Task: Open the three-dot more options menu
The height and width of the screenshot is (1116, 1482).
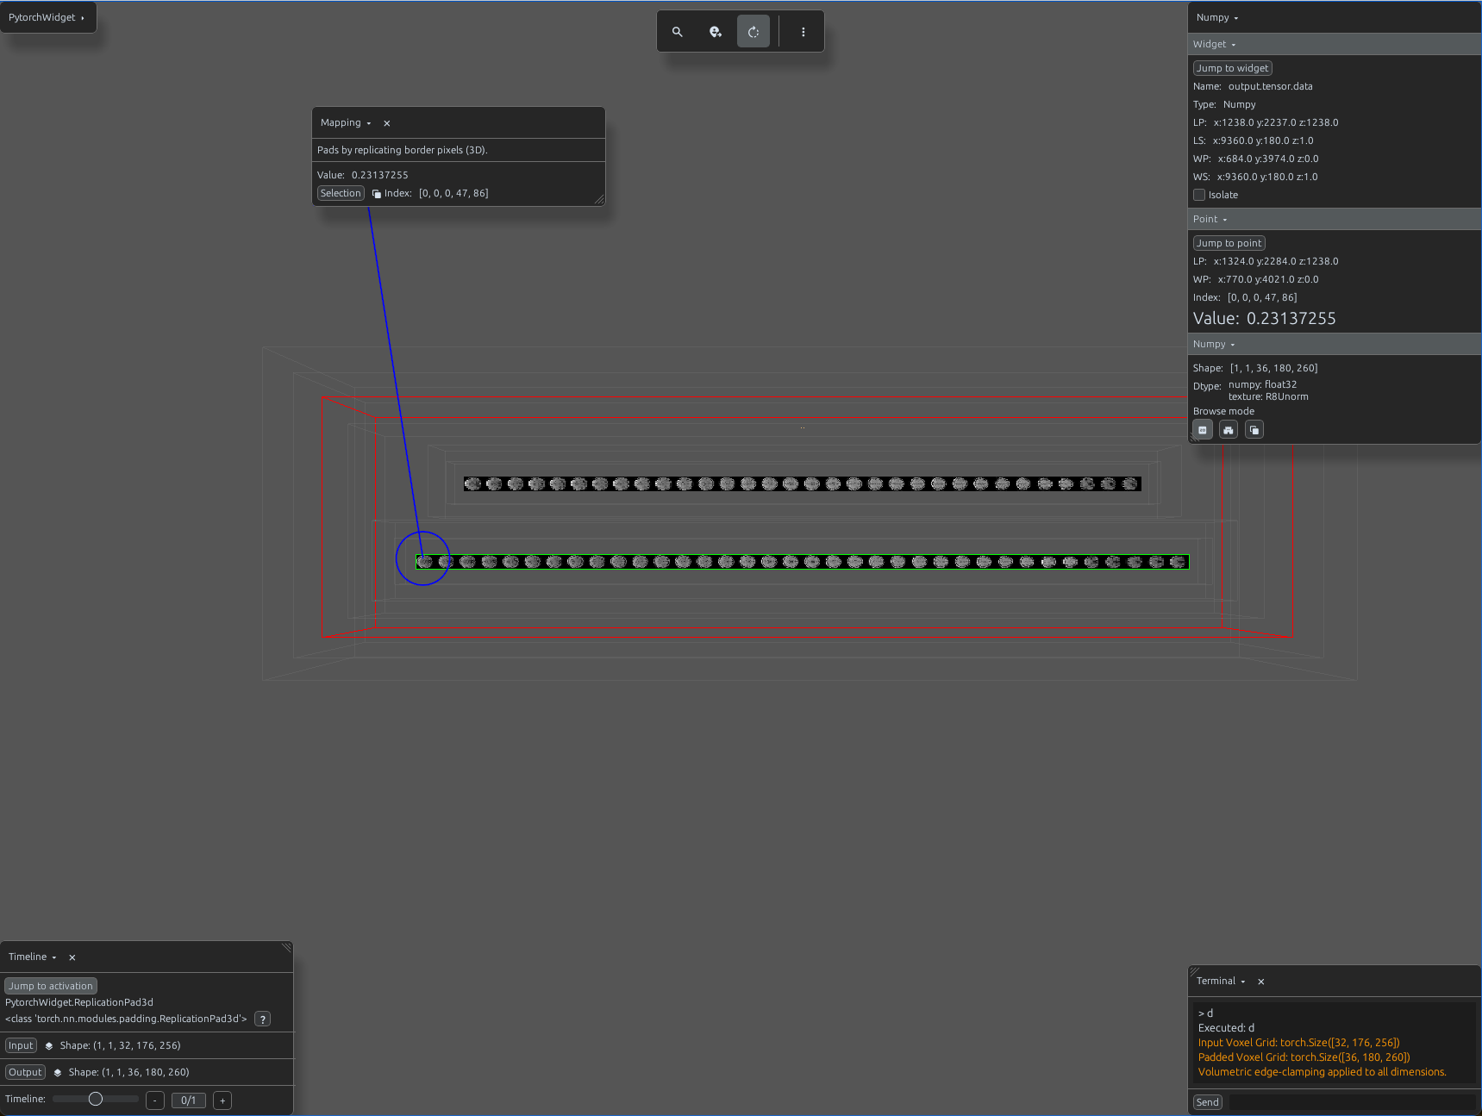Action: pos(804,32)
